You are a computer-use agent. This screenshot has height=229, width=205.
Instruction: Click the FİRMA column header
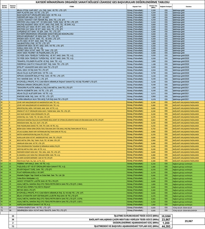pyautogui.click(x=72, y=7)
